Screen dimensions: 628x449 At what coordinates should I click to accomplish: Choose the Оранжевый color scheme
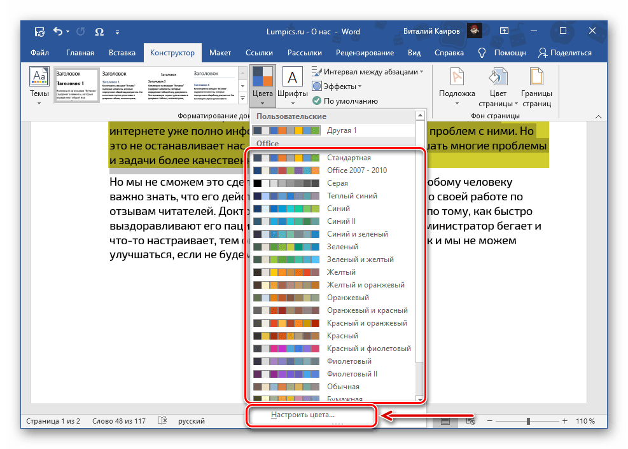pos(331,298)
